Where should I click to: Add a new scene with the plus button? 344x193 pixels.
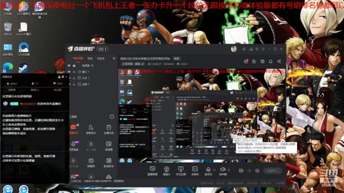point(114,58)
